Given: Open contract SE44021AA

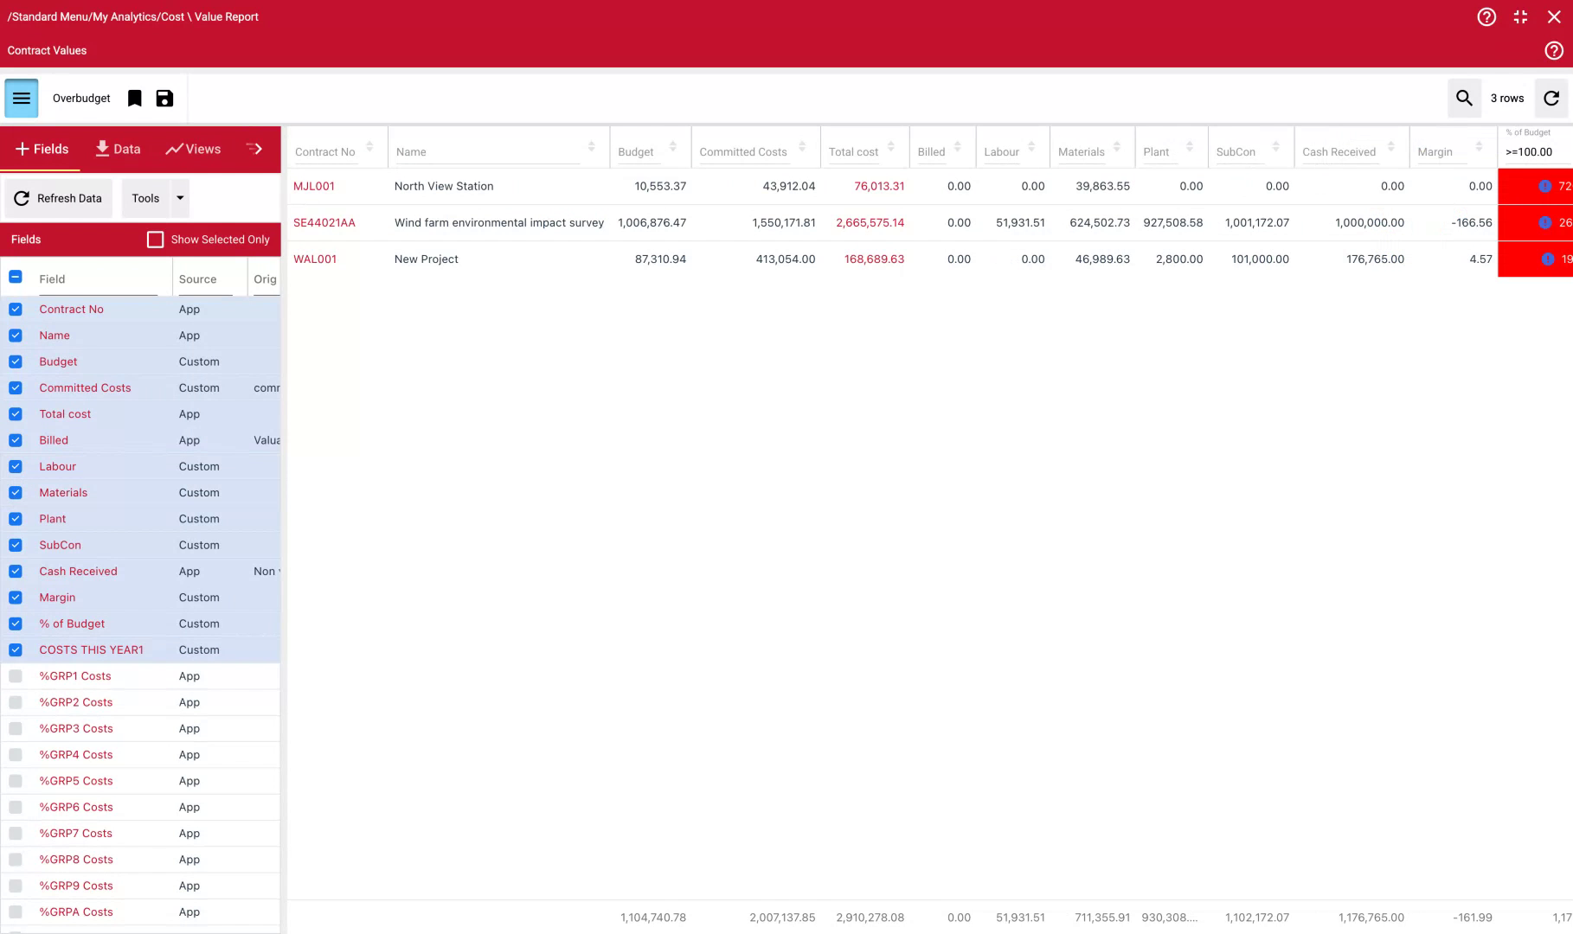Looking at the screenshot, I should pos(324,222).
